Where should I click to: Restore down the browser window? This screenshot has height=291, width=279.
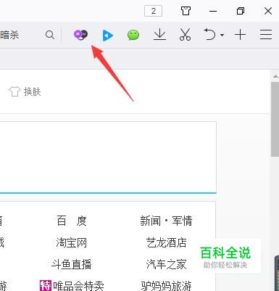(x=241, y=11)
